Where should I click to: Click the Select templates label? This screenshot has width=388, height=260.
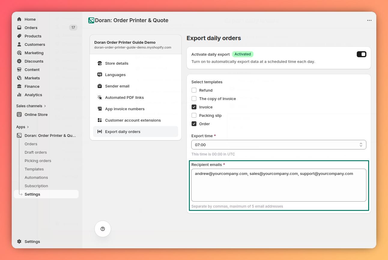[x=207, y=82]
